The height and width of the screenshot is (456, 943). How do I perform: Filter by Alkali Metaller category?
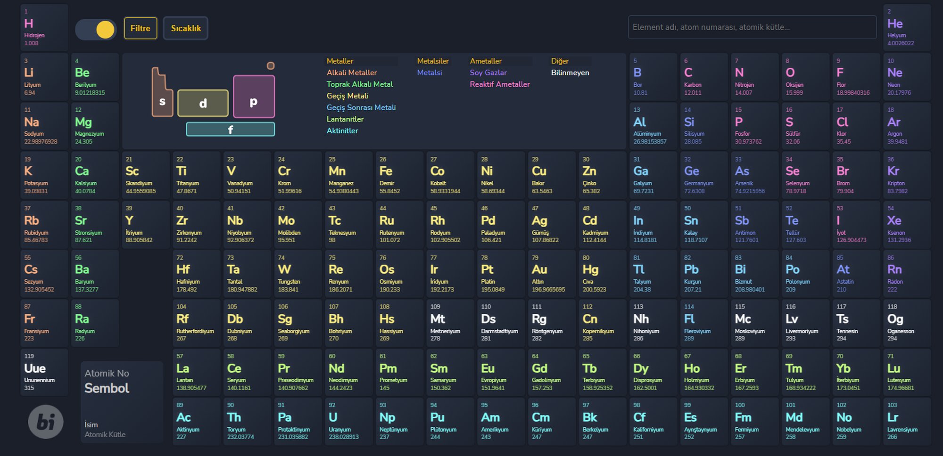point(352,73)
